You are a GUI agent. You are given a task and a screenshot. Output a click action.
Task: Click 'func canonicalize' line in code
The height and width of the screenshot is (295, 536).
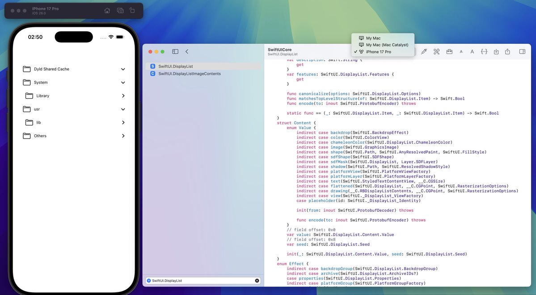tap(354, 94)
